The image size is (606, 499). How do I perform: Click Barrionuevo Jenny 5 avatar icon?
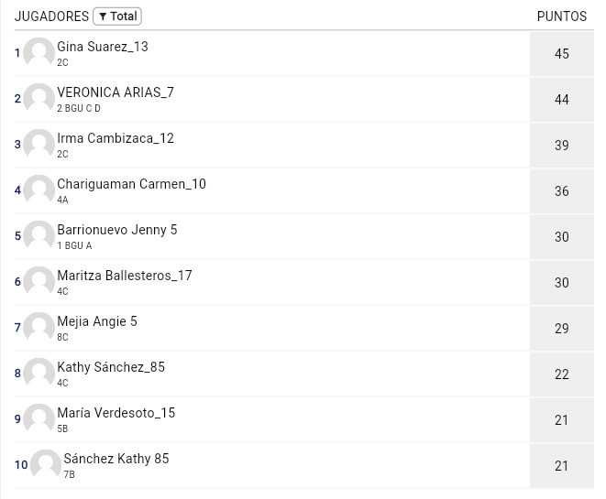click(x=39, y=235)
